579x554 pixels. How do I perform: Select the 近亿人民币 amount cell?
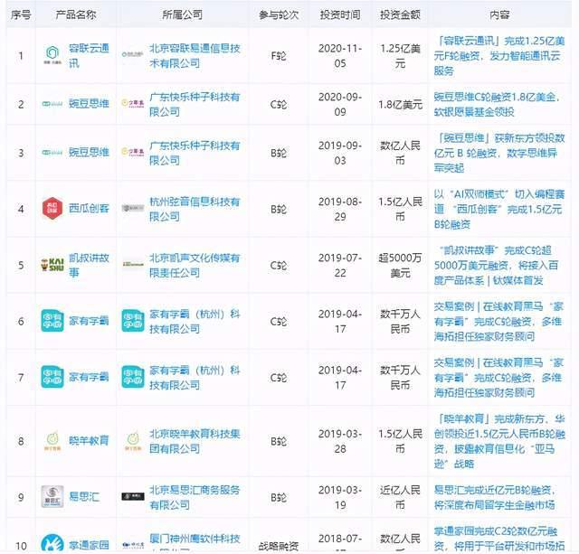coord(400,497)
